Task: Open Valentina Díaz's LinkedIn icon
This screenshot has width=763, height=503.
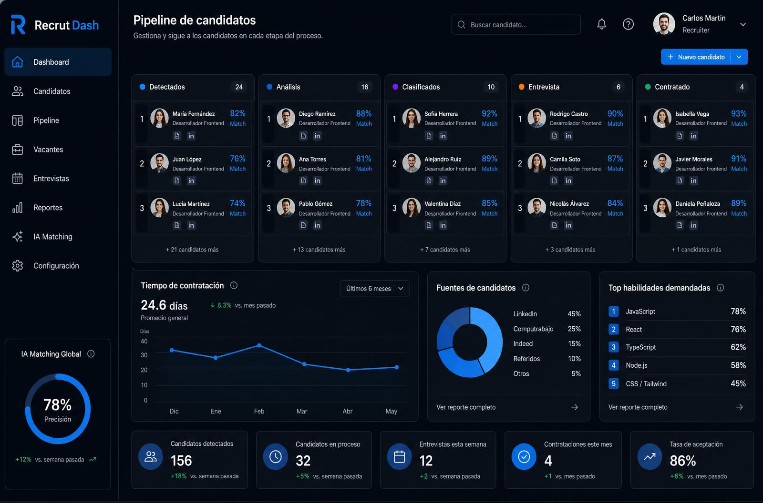Action: pos(443,225)
